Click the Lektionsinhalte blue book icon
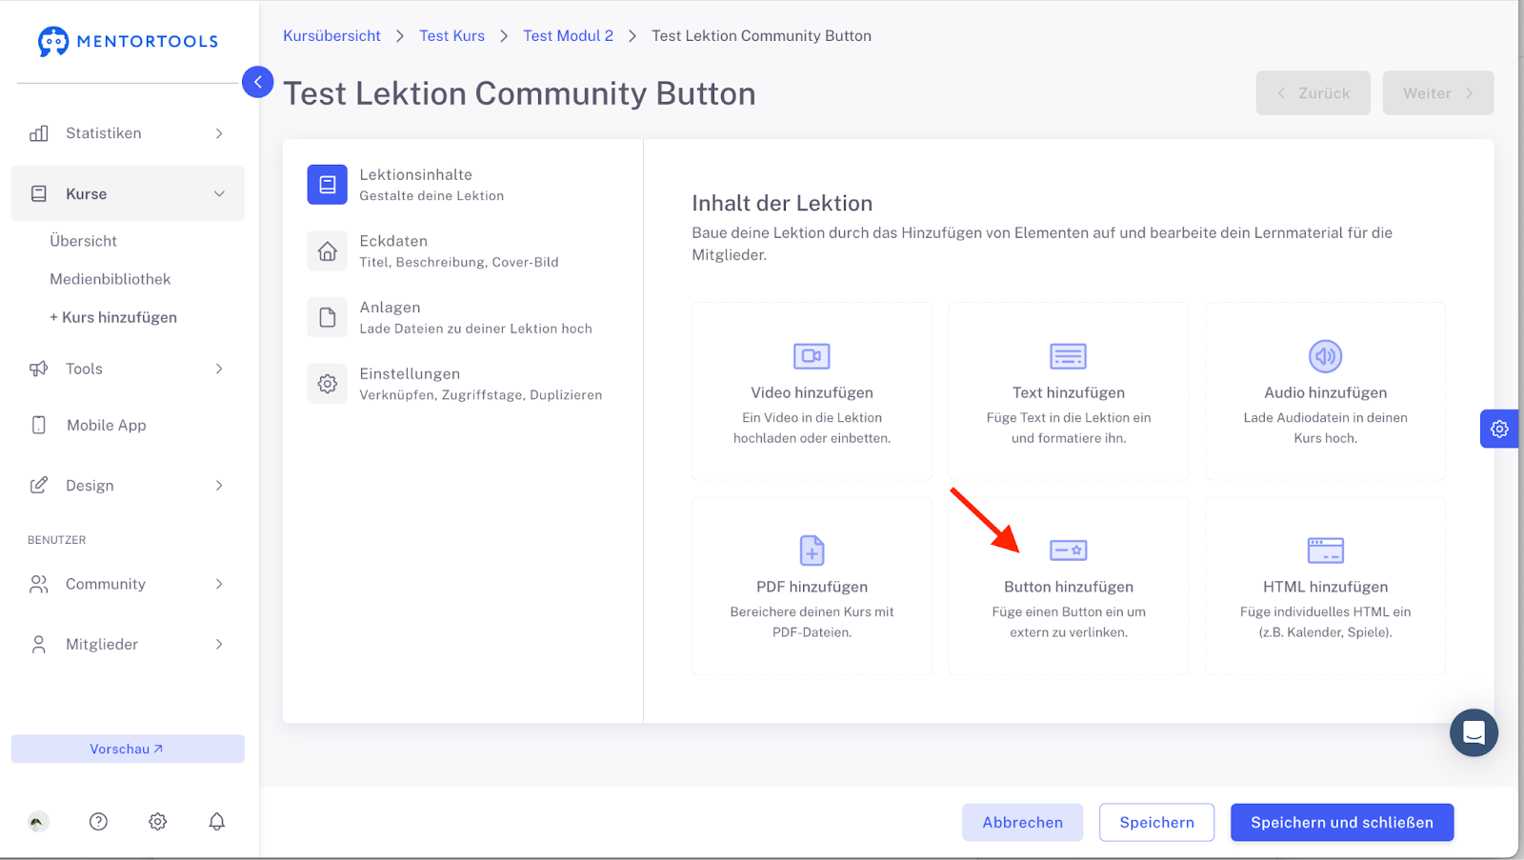The width and height of the screenshot is (1524, 860). click(x=327, y=185)
